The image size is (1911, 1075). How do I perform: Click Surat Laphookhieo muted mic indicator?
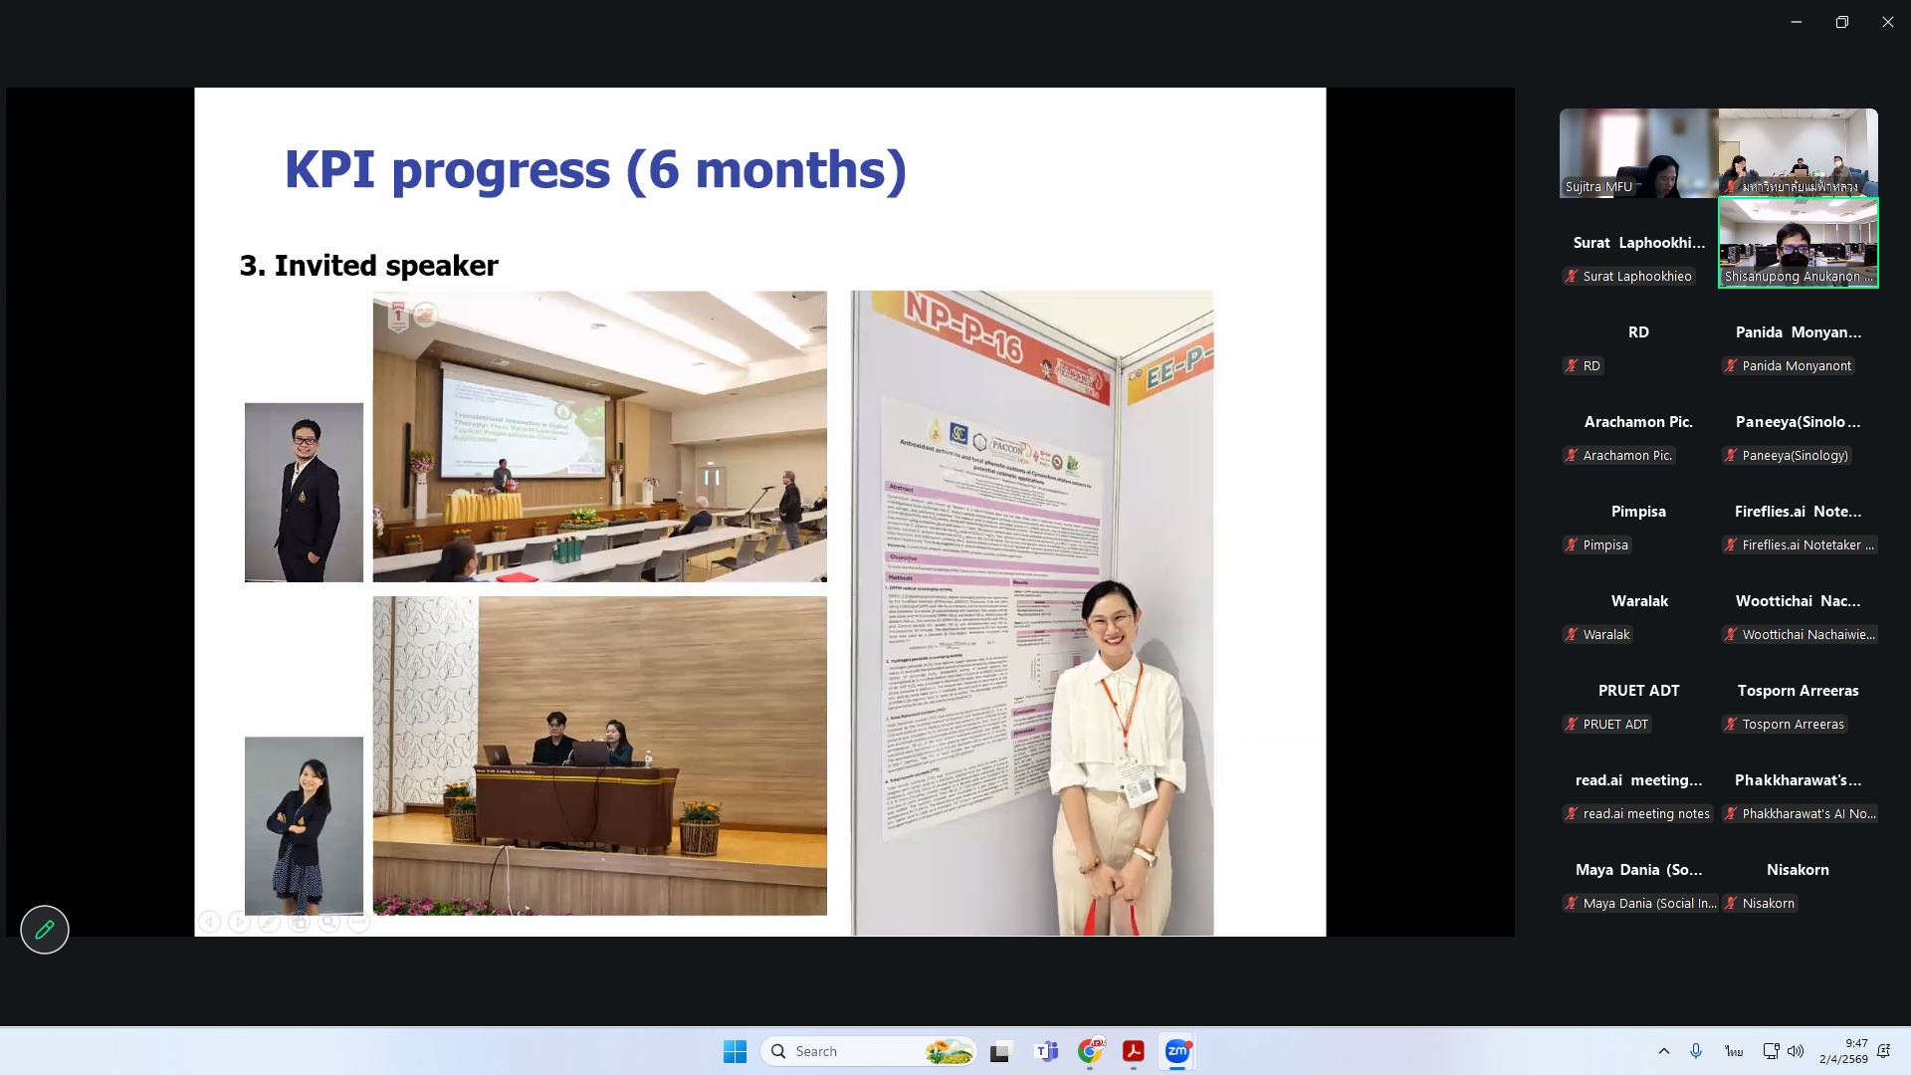[x=1572, y=277]
